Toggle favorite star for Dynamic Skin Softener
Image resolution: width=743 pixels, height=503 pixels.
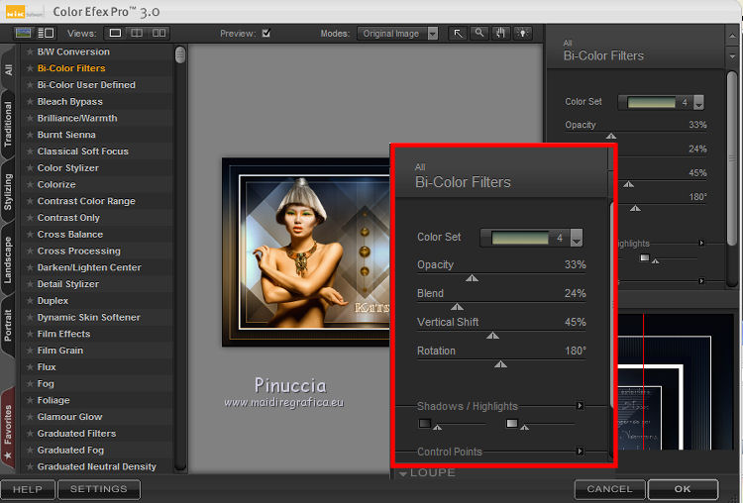click(30, 317)
